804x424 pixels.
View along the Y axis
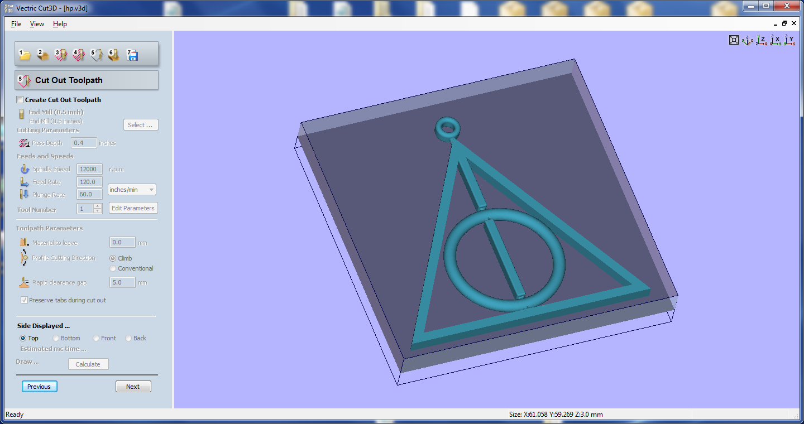click(789, 40)
